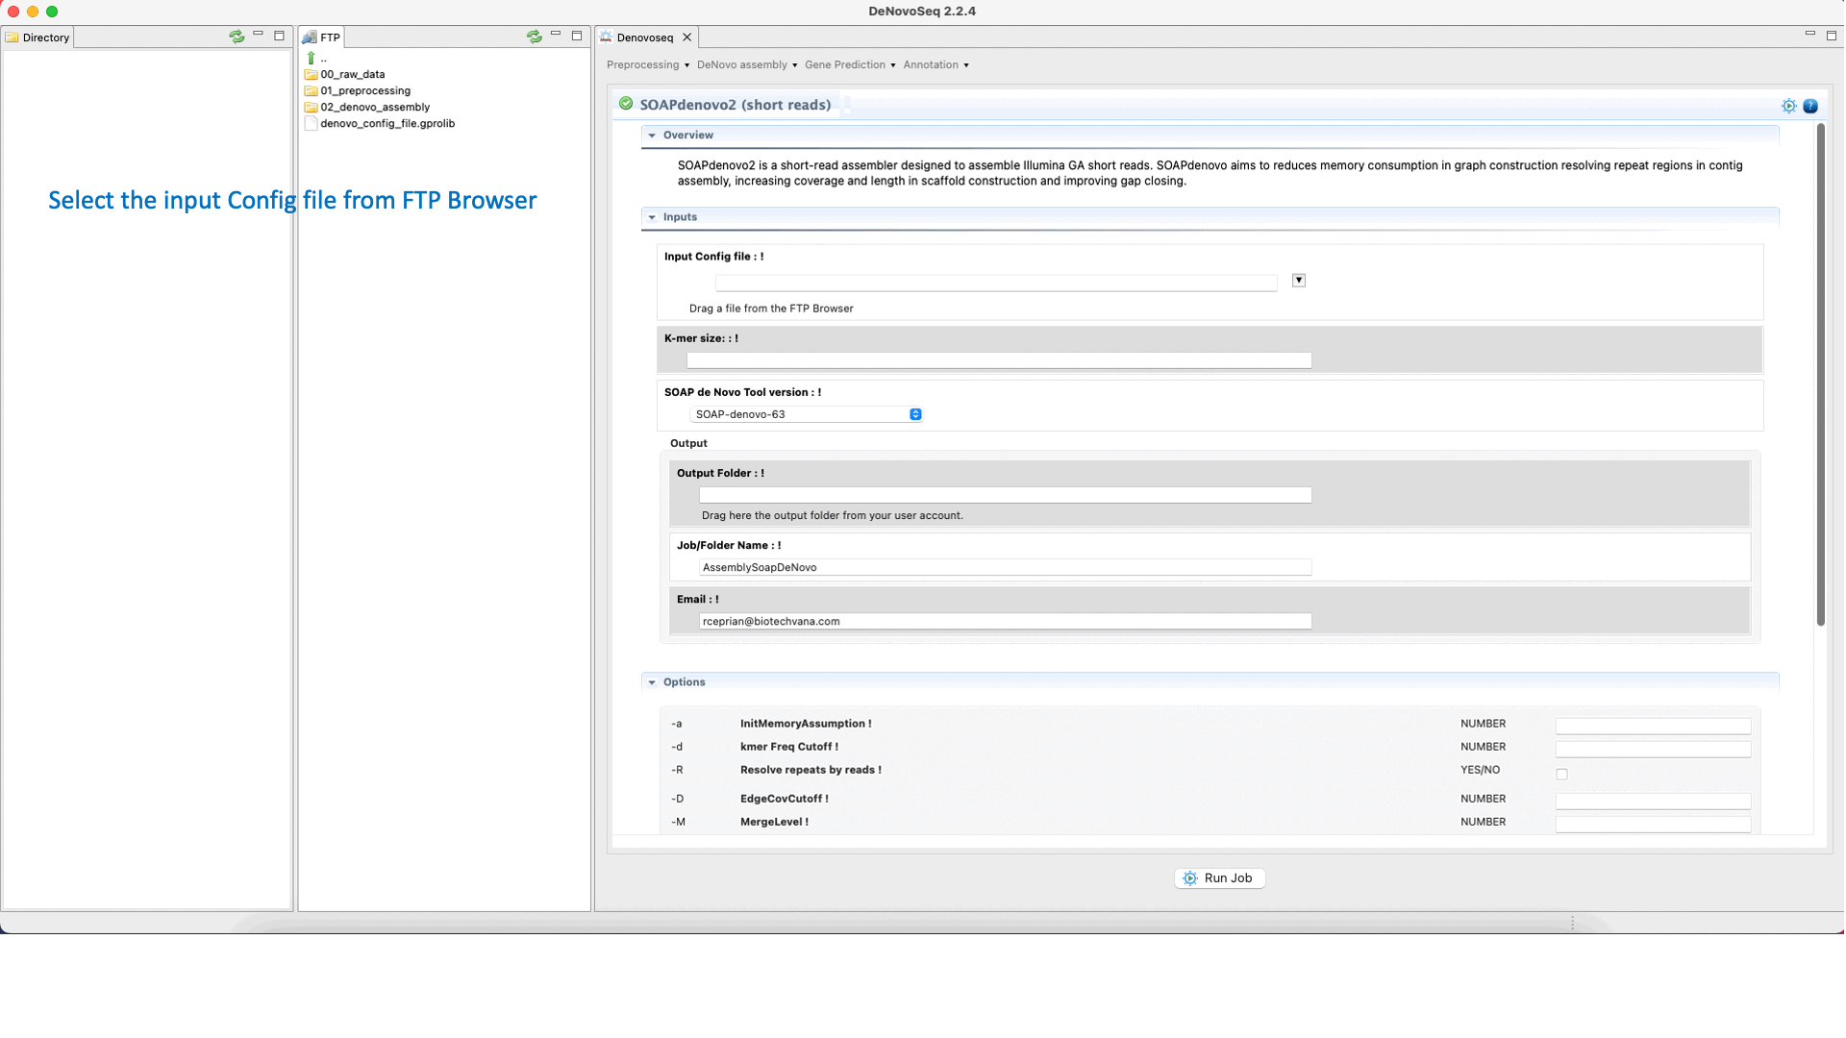Open the DeNovo assembly menu
The image size is (1846, 1038).
tap(746, 64)
